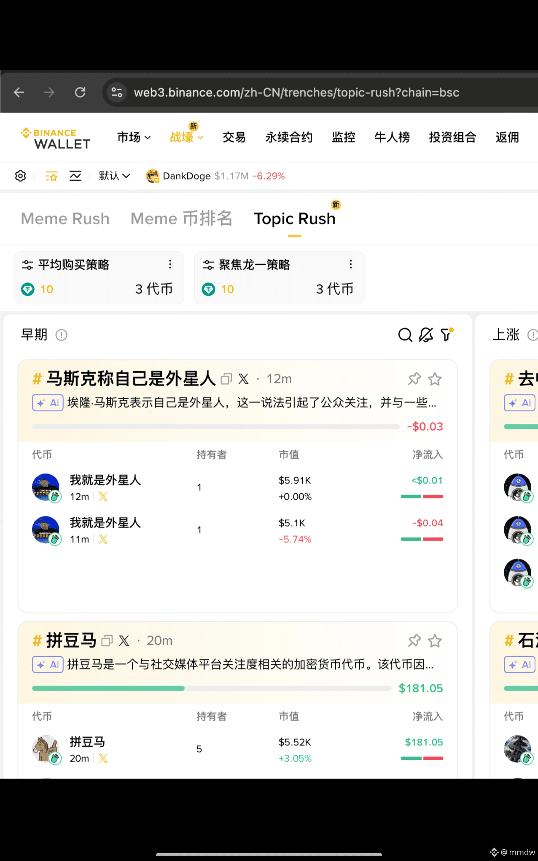Open X link in the 拼豆马 token row
The image size is (538, 861).
[x=103, y=758]
